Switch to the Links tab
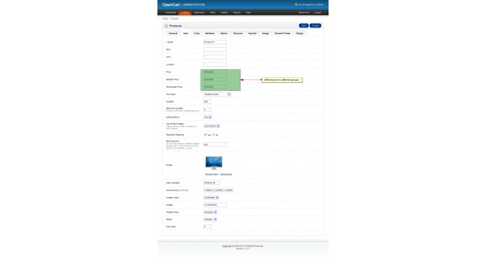This screenshot has height=260, width=486. 197,33
